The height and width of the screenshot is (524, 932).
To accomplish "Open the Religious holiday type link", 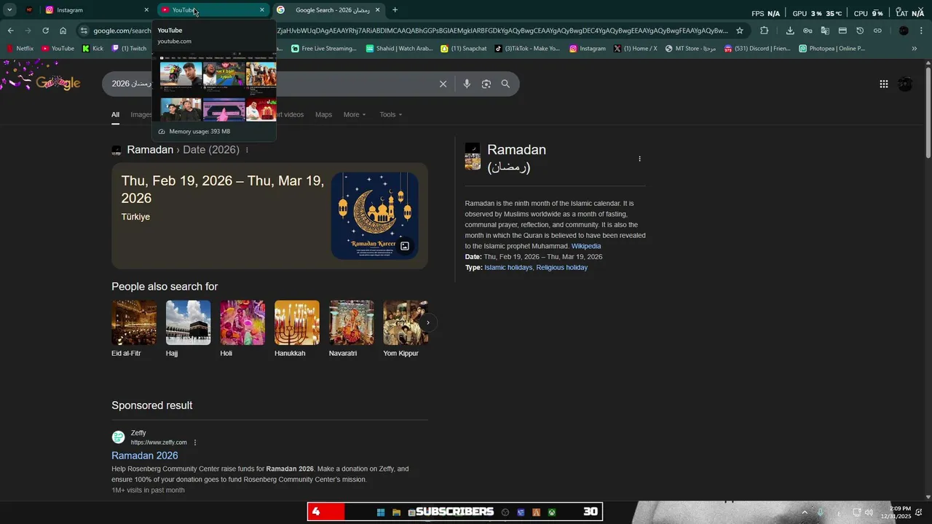I will pos(561,268).
